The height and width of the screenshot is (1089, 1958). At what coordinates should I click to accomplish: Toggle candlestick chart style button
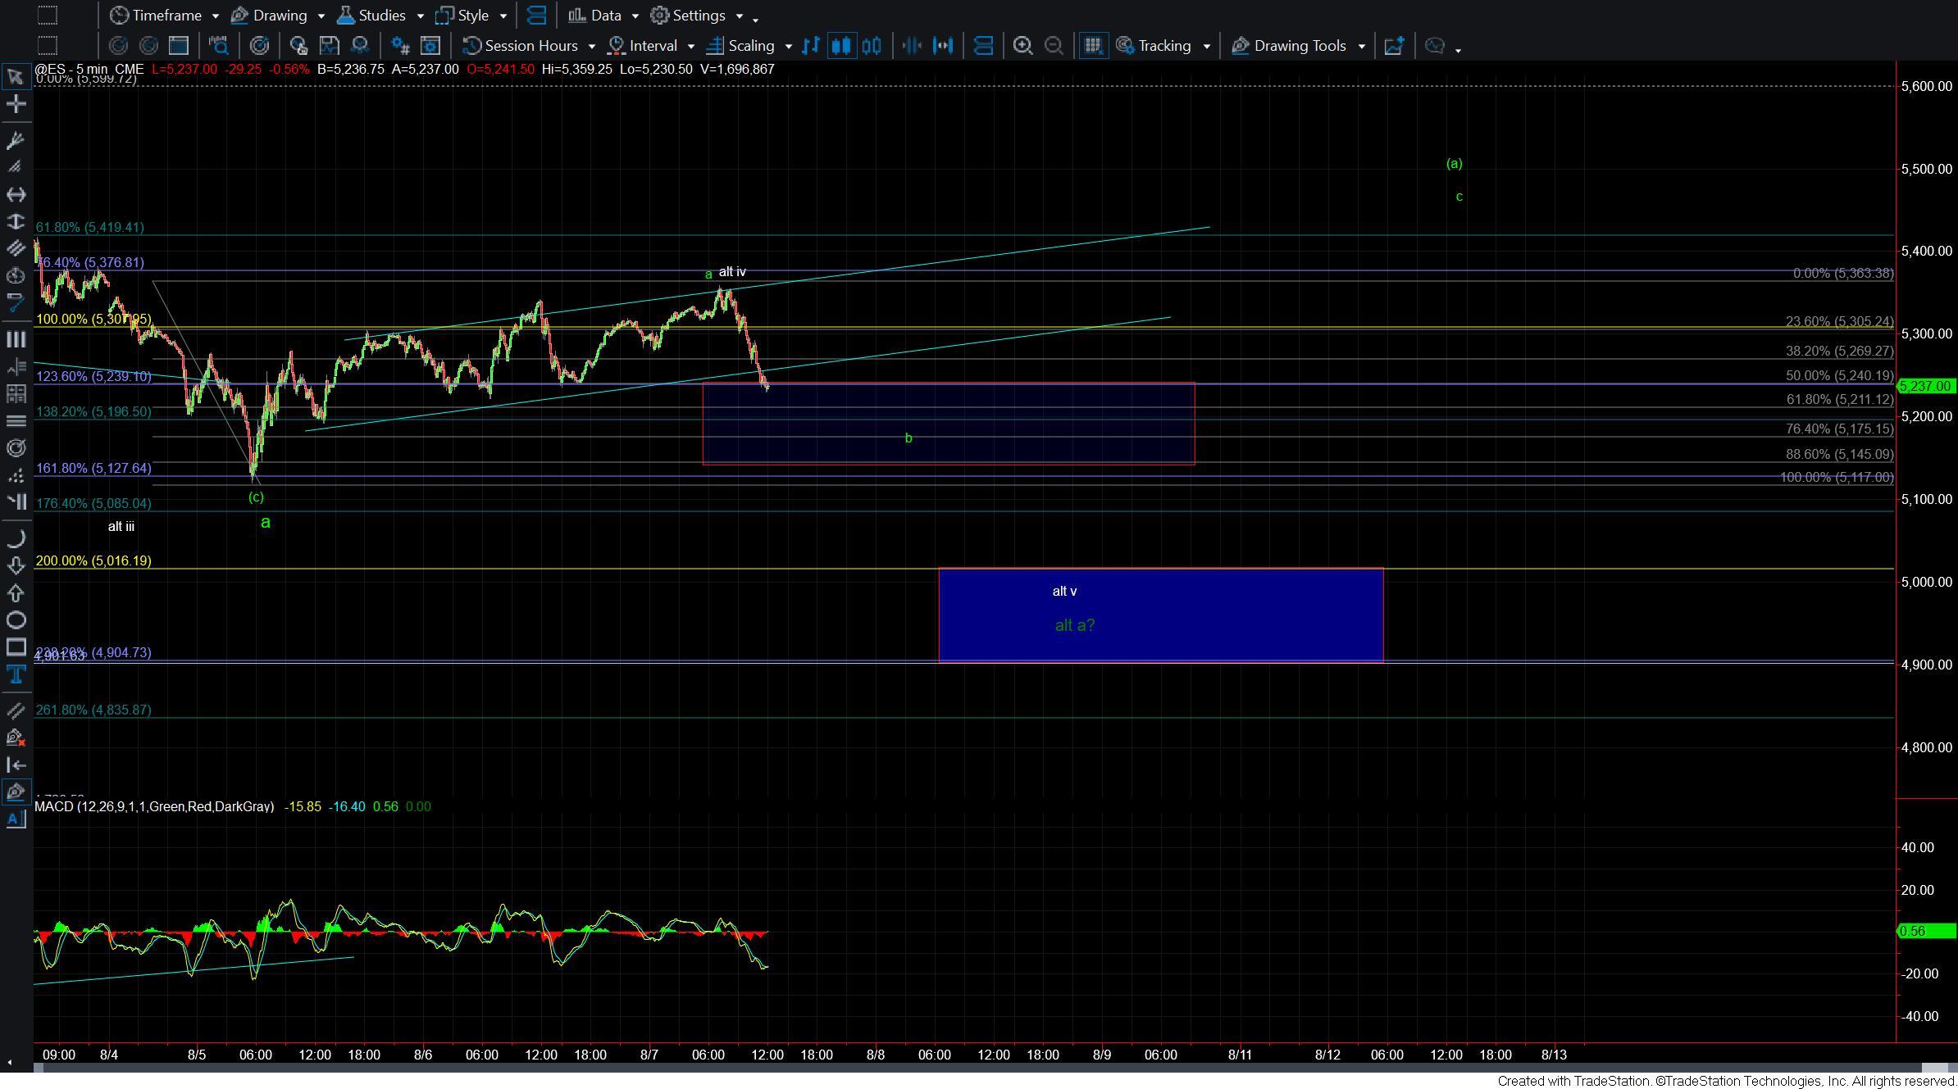point(840,46)
